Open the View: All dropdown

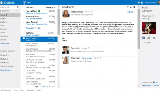click(29, 7)
